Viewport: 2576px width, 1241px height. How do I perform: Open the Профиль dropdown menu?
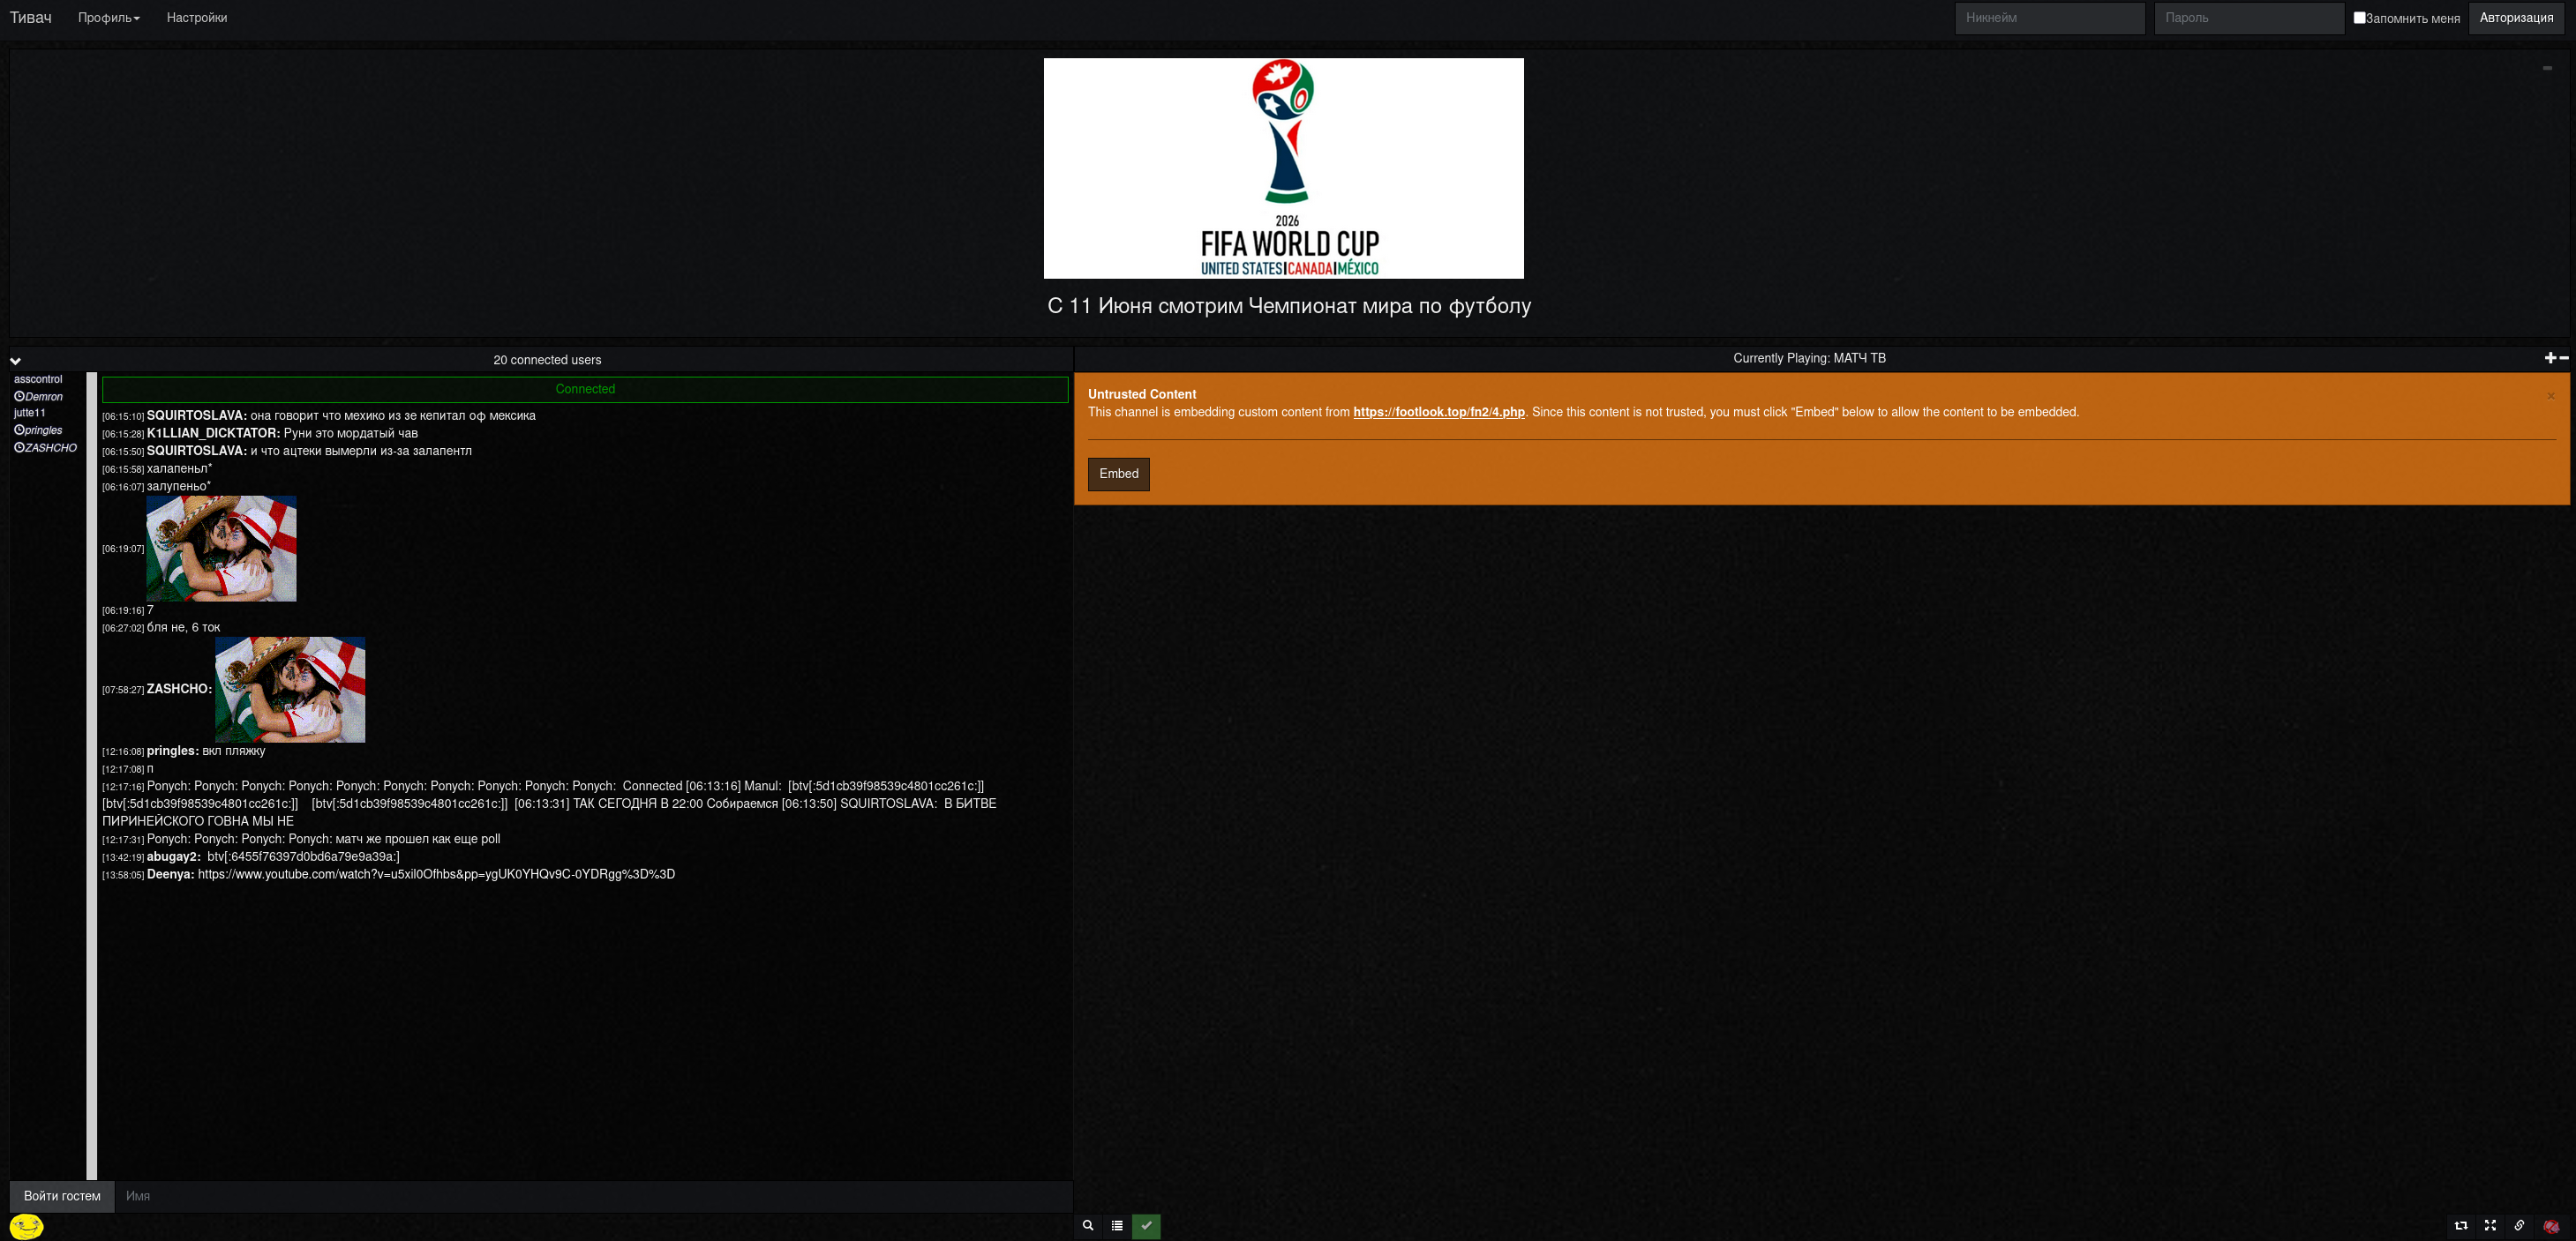coord(109,18)
